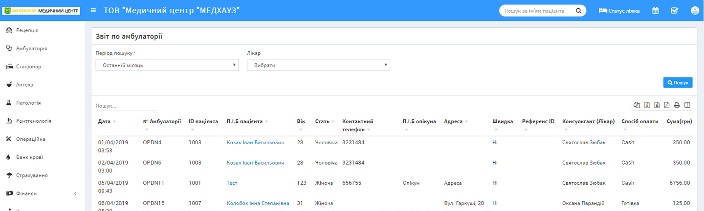Open patient link Тест
The height and width of the screenshot is (211, 704).
click(232, 183)
